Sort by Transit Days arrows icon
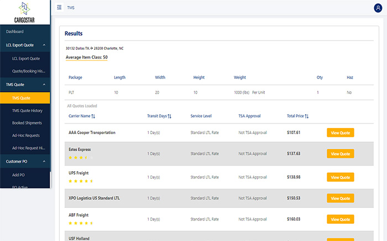Viewport: 387px width, 241px height. coord(169,116)
